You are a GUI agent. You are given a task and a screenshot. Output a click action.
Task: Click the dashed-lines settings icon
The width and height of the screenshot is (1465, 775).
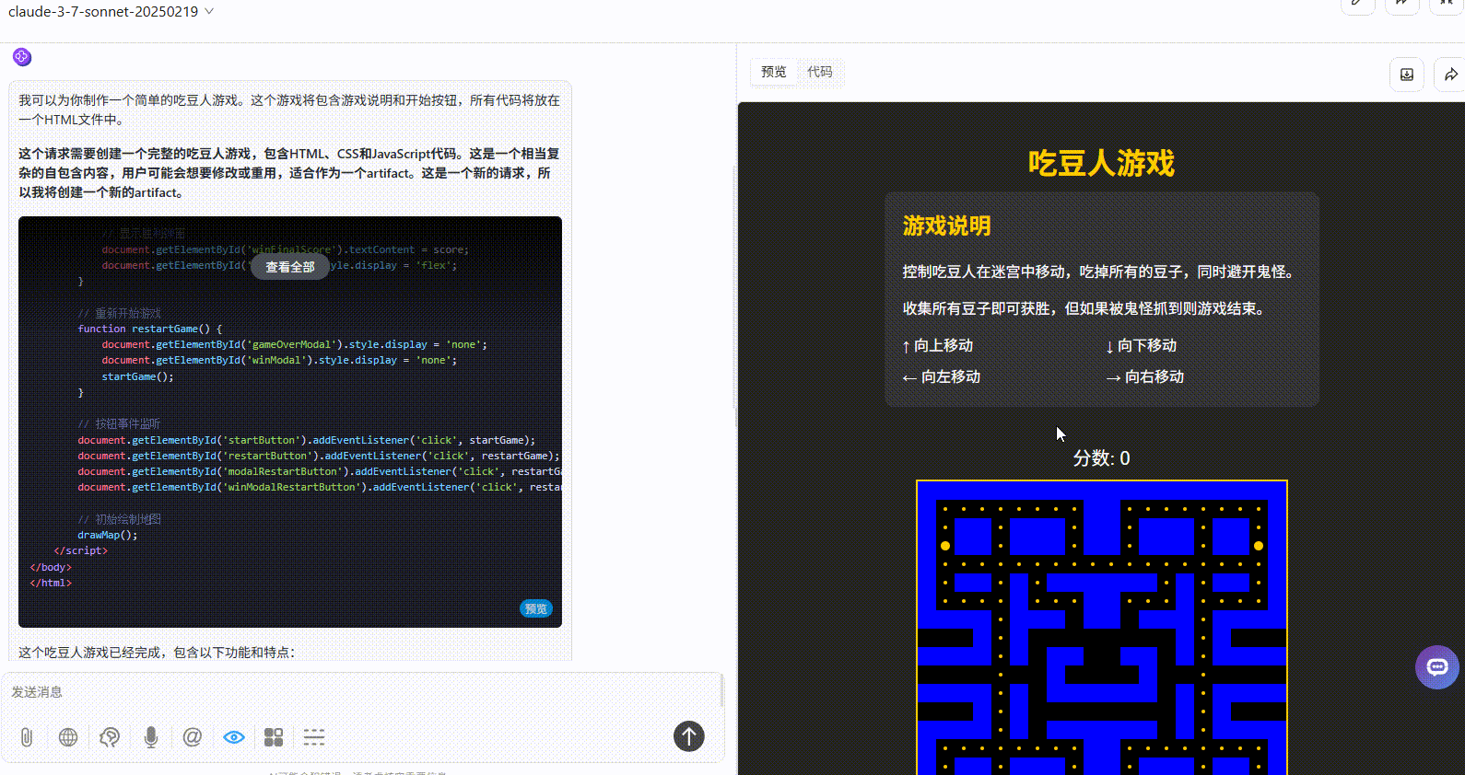(314, 736)
